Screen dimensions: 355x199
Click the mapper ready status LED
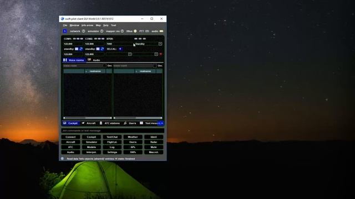point(122,31)
